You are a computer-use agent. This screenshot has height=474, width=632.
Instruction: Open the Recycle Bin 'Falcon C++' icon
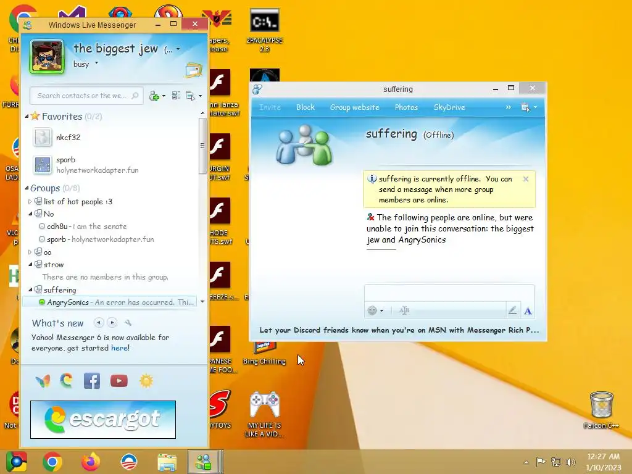click(601, 410)
